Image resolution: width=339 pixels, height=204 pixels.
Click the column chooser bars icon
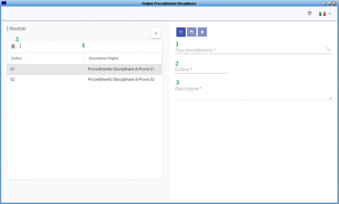click(x=13, y=46)
